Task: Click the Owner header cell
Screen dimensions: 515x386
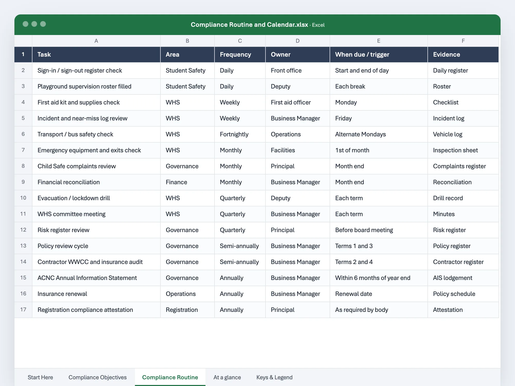Action: [298, 55]
